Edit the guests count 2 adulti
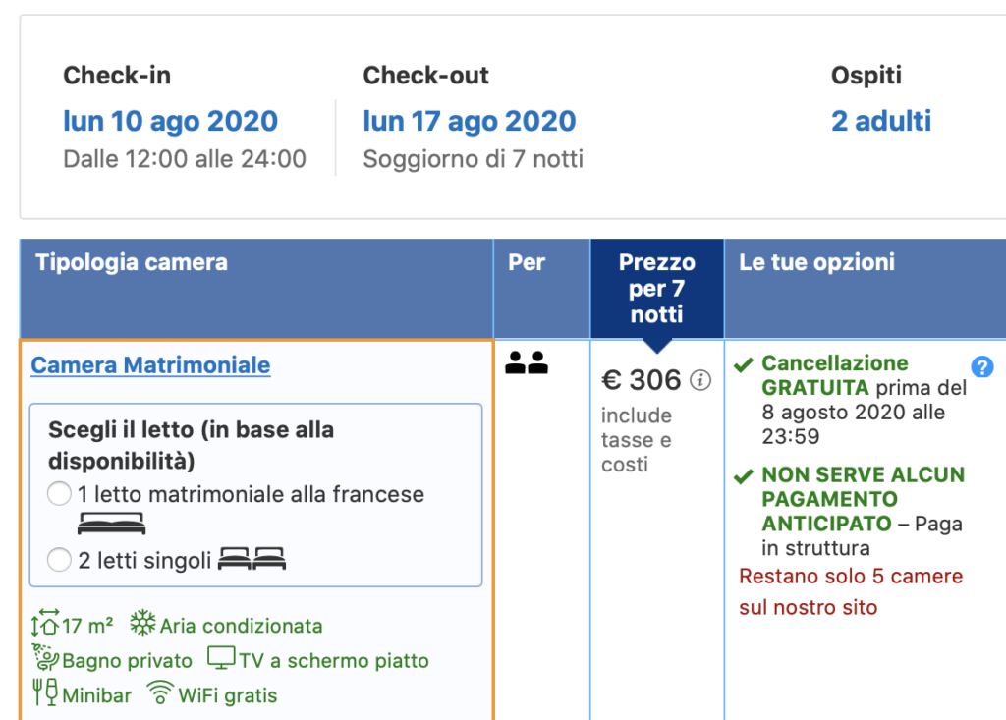 [880, 121]
